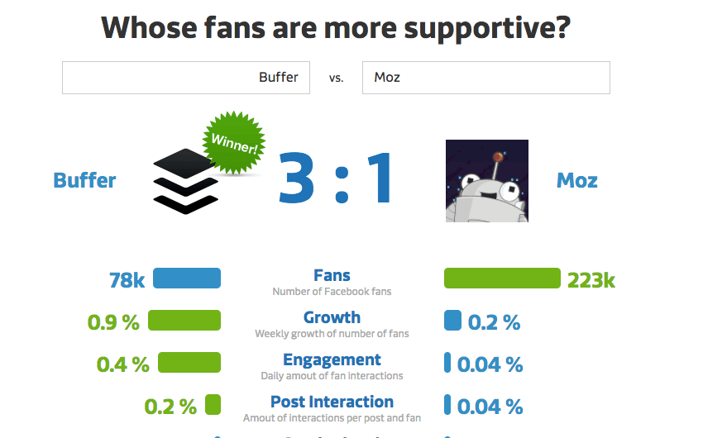Click Moz's blue Growth bar
Image resolution: width=703 pixels, height=438 pixels.
pyautogui.click(x=452, y=321)
